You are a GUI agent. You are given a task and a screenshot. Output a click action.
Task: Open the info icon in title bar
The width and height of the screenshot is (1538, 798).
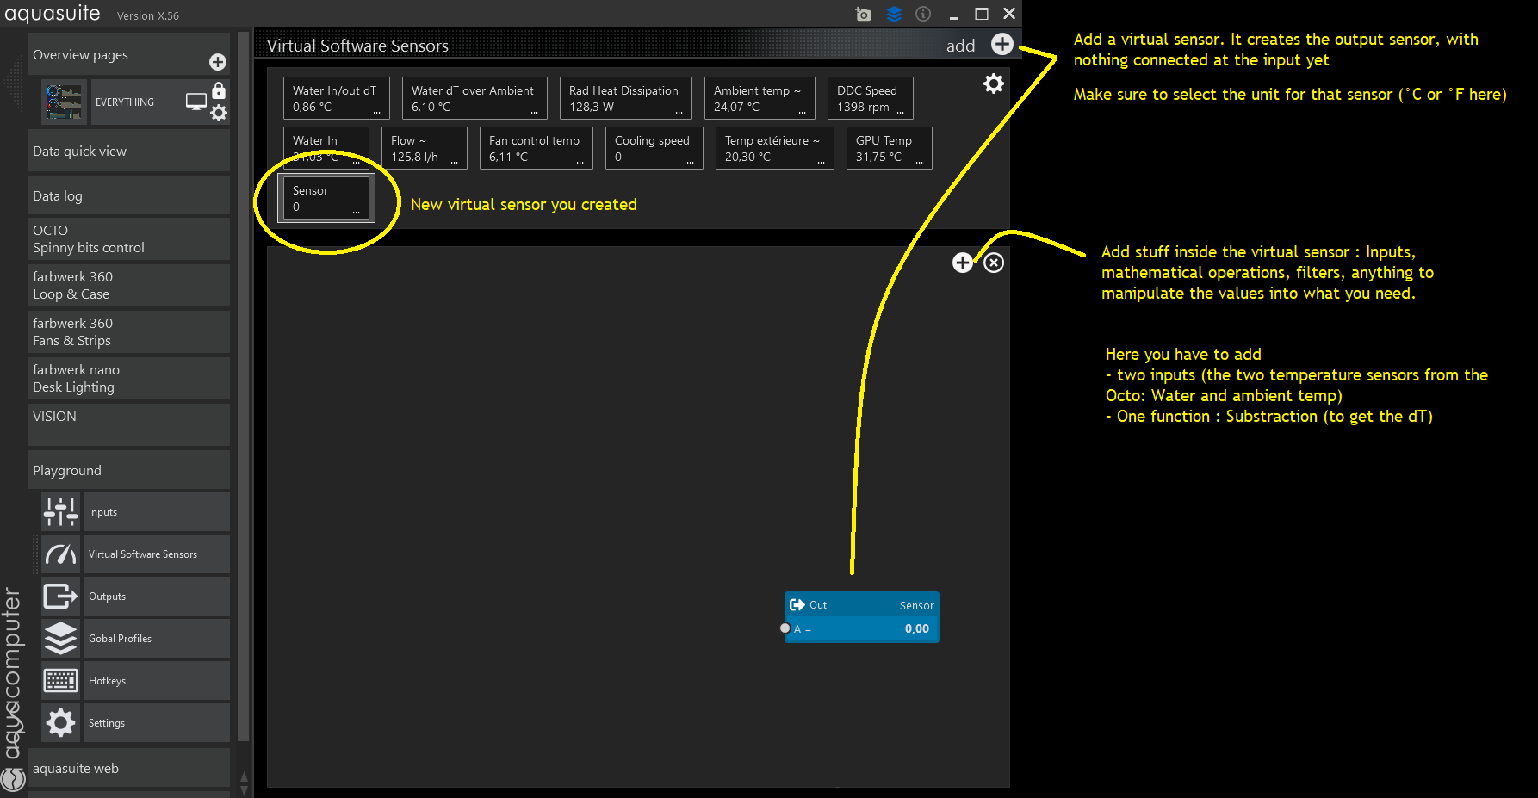[x=923, y=14]
